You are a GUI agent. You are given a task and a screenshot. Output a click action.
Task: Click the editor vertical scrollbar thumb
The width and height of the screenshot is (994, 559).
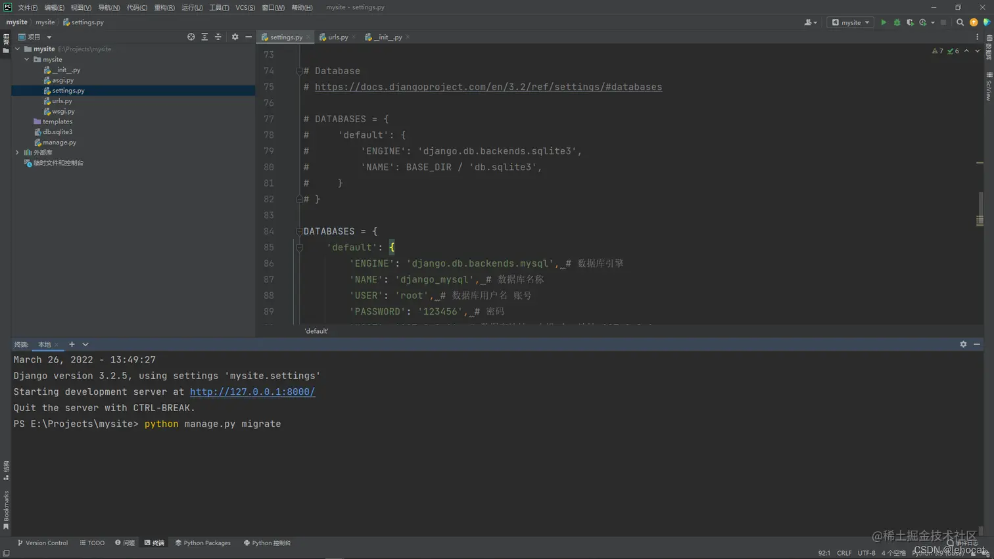(980, 208)
